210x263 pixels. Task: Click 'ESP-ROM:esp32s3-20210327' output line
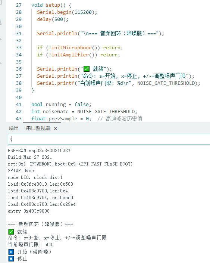(x=39, y=151)
